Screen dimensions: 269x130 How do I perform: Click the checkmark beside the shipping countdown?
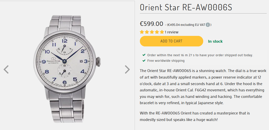tap(144, 55)
